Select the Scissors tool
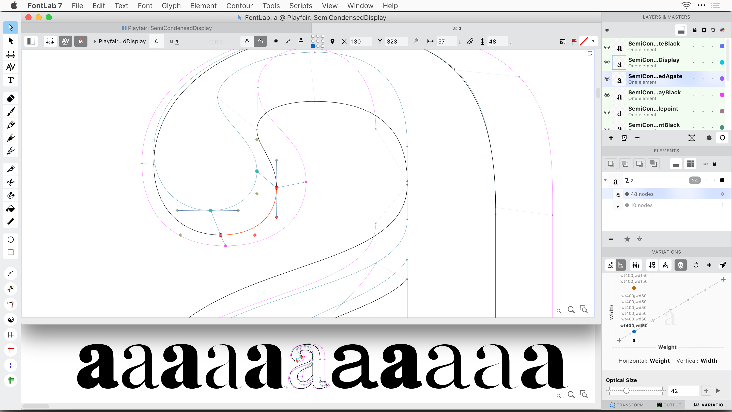 click(10, 182)
